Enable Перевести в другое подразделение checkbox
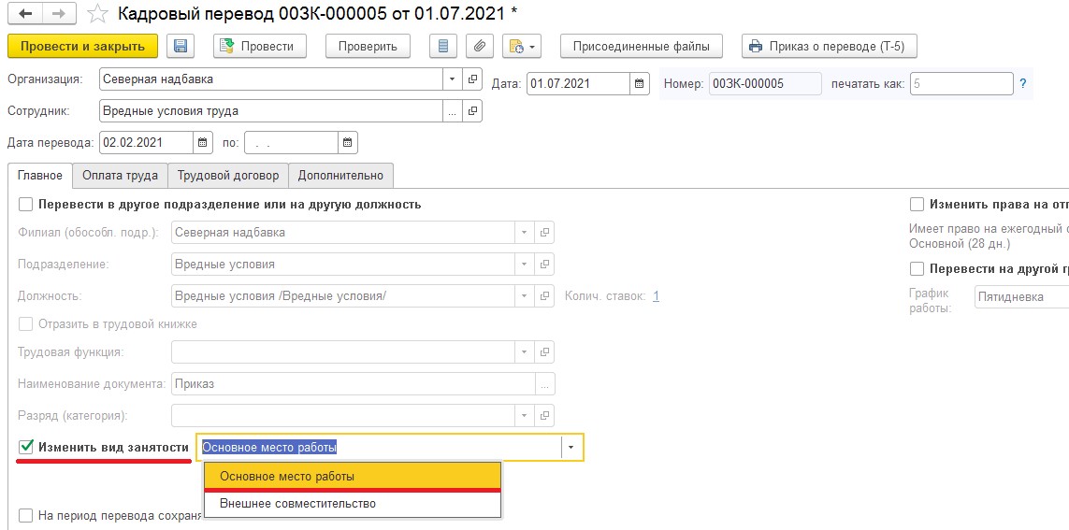1069x530 pixels. [x=26, y=204]
